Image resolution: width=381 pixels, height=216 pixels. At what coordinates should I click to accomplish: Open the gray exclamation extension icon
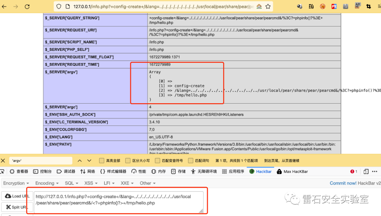(x=345, y=7)
